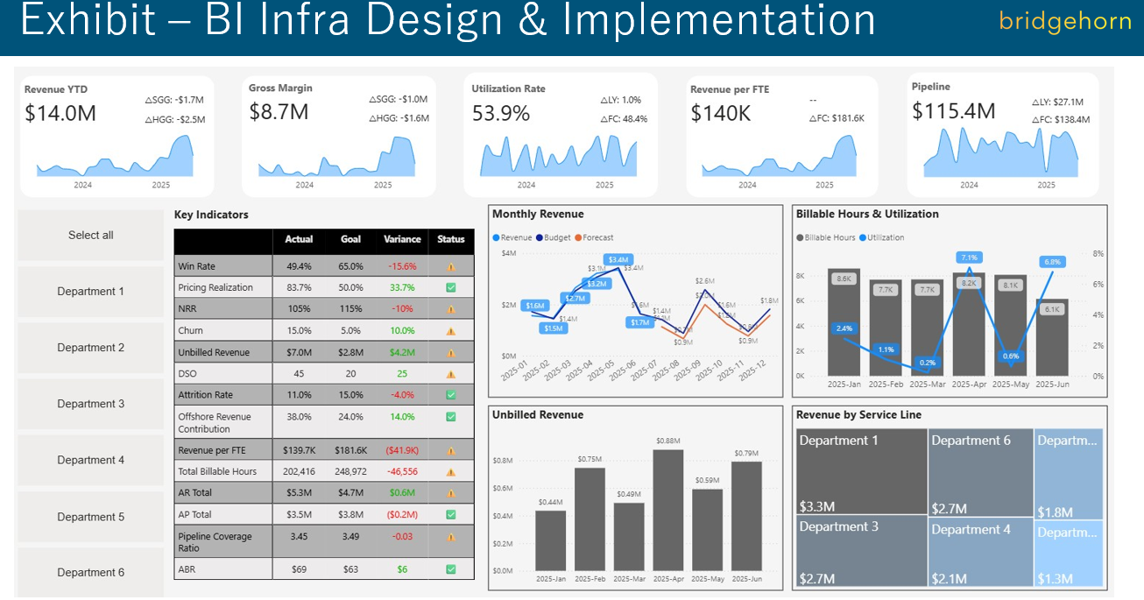
Task: Select the Department 6 treemap tile
Action: pyautogui.click(x=980, y=473)
